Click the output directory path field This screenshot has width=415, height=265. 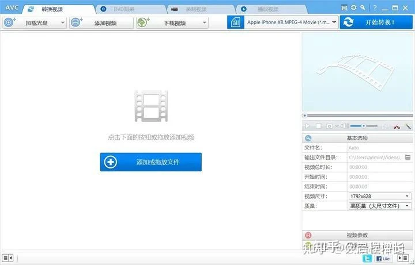(x=376, y=158)
